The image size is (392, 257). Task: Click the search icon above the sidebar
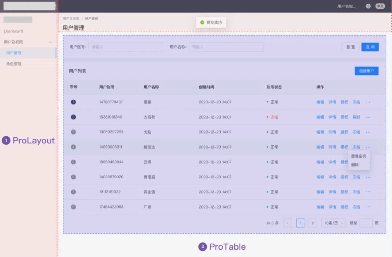[x=55, y=6]
